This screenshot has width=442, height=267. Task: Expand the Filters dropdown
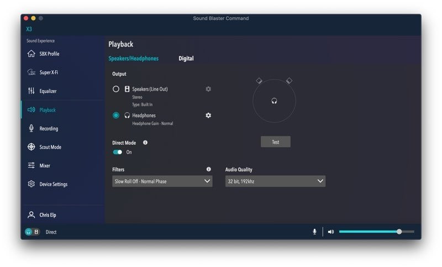(162, 181)
